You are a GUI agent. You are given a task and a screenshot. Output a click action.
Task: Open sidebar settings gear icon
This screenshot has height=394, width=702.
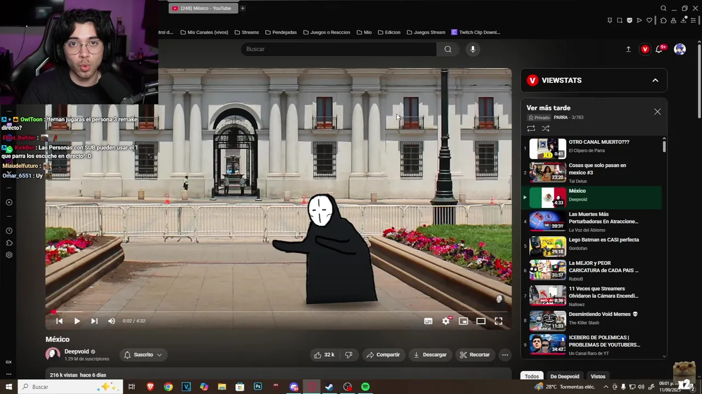[9, 255]
